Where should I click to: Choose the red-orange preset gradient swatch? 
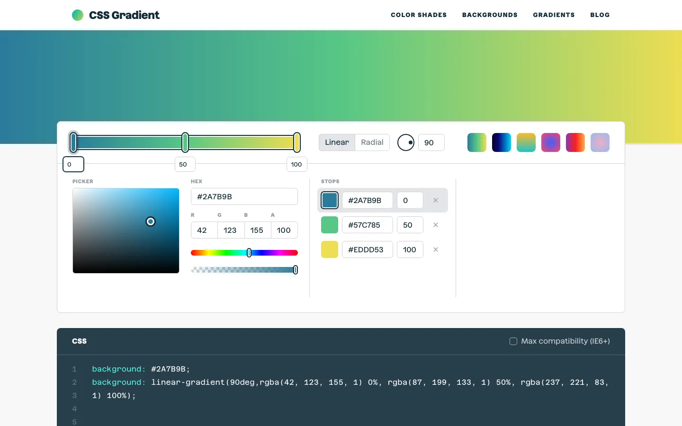pos(575,142)
